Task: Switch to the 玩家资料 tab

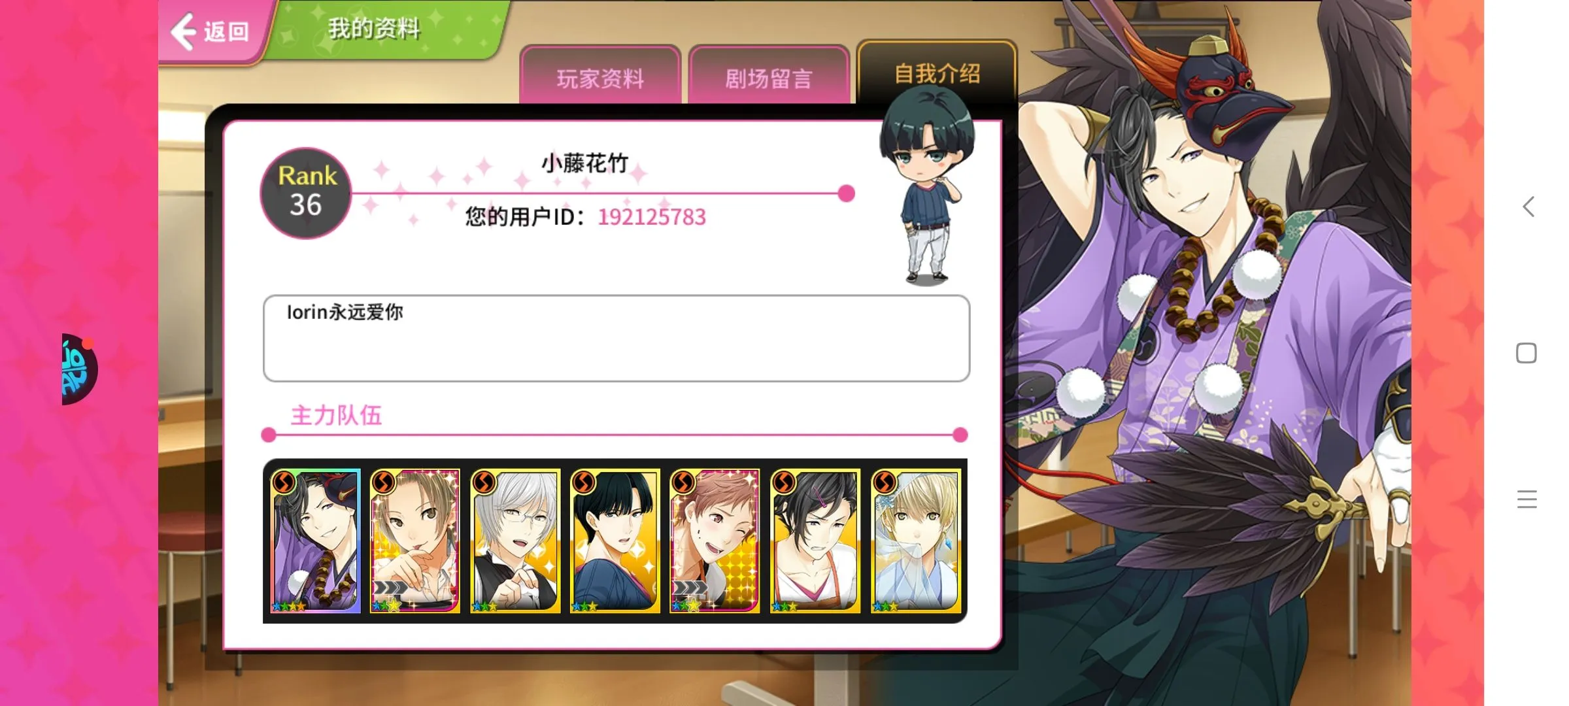Action: pos(600,76)
